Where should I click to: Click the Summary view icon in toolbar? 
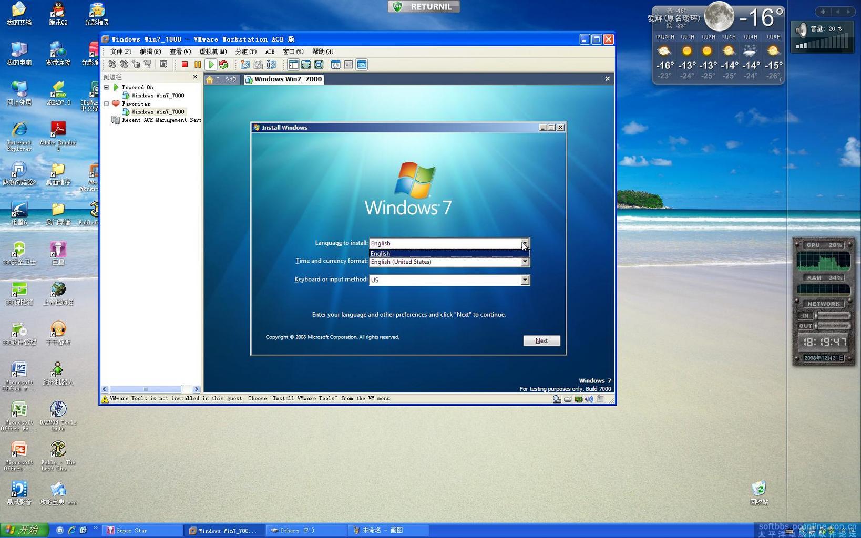click(335, 65)
